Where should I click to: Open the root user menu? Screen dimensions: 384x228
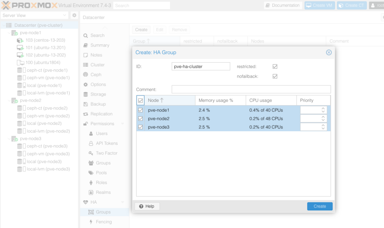376,5
